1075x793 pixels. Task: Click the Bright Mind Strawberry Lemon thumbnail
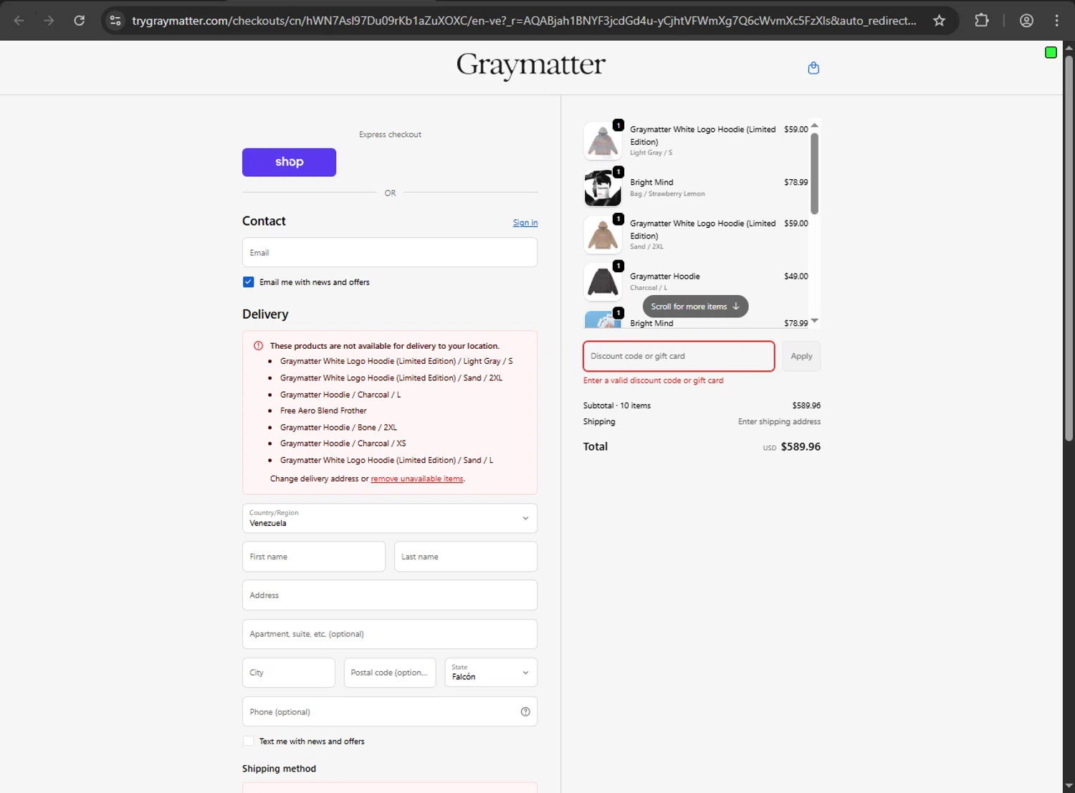[x=603, y=188]
